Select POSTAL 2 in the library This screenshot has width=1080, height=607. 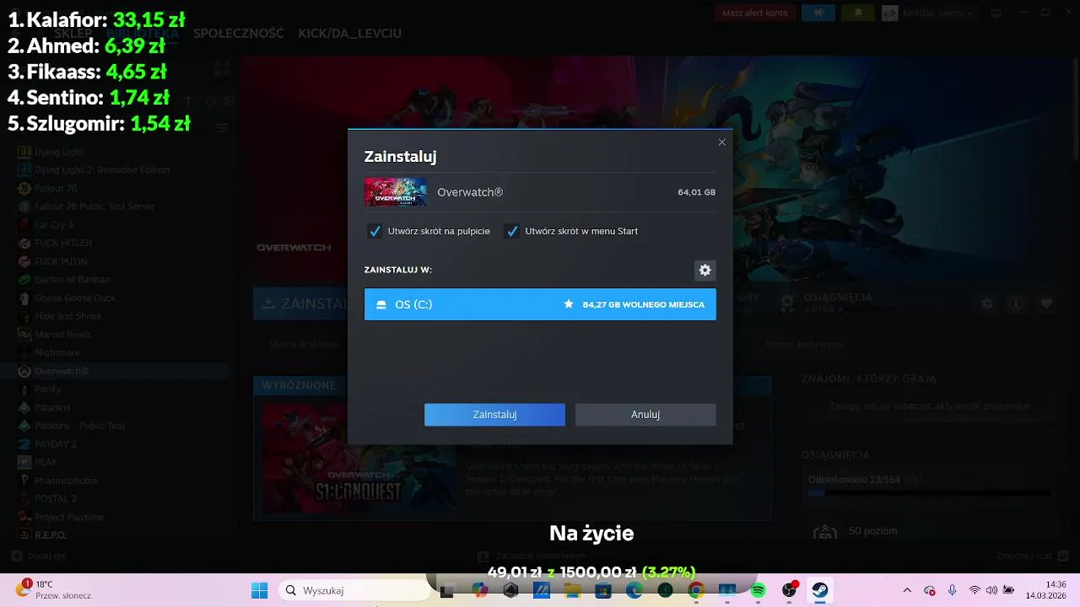pyautogui.click(x=55, y=499)
